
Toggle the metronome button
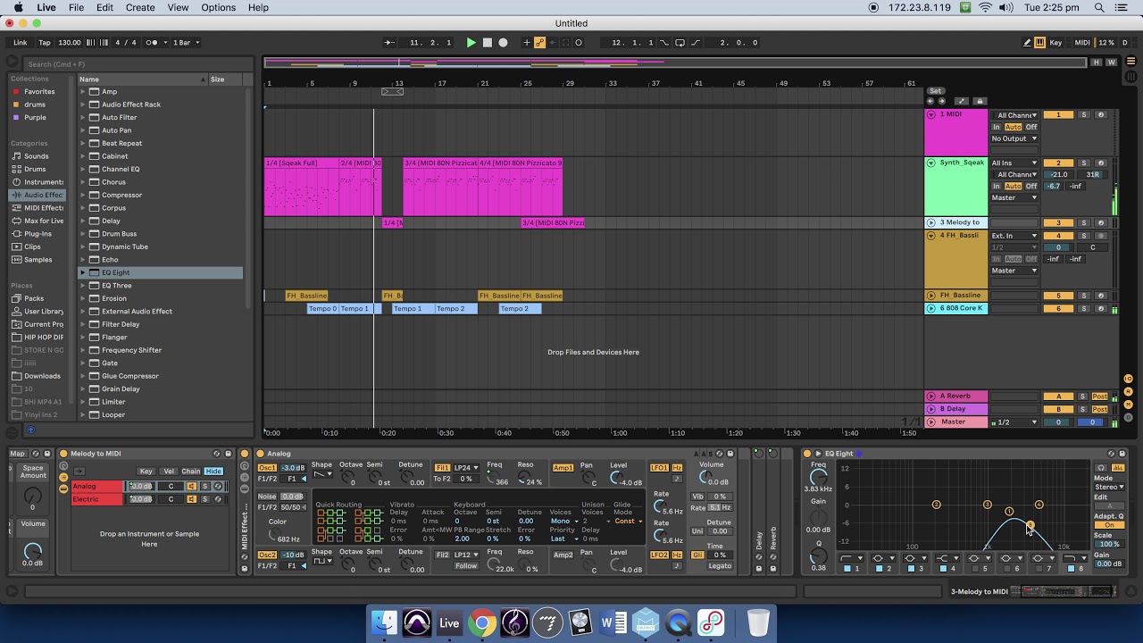pos(153,42)
